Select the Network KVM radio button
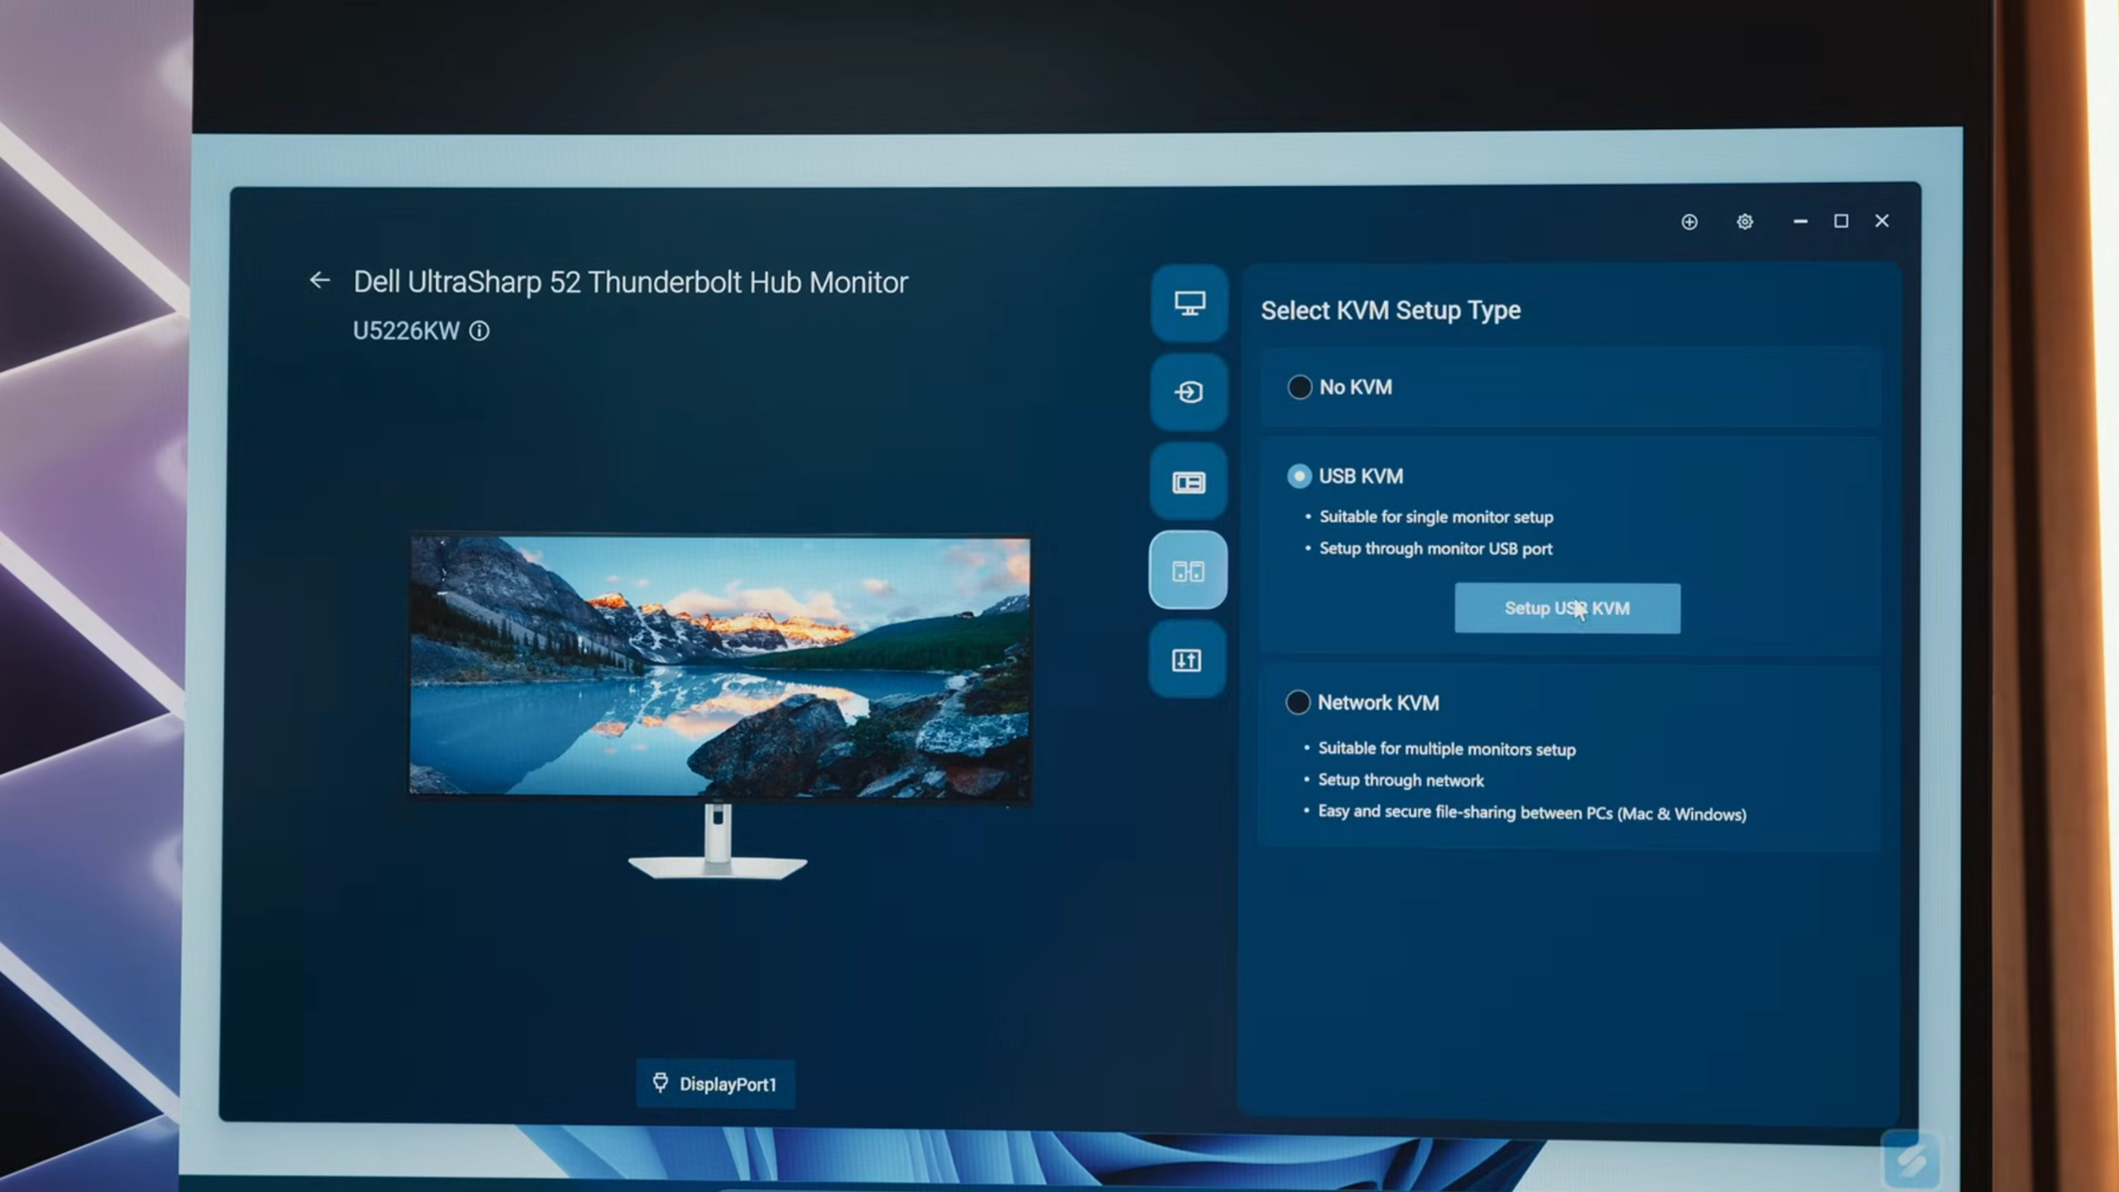This screenshot has width=2119, height=1192. point(1298,703)
